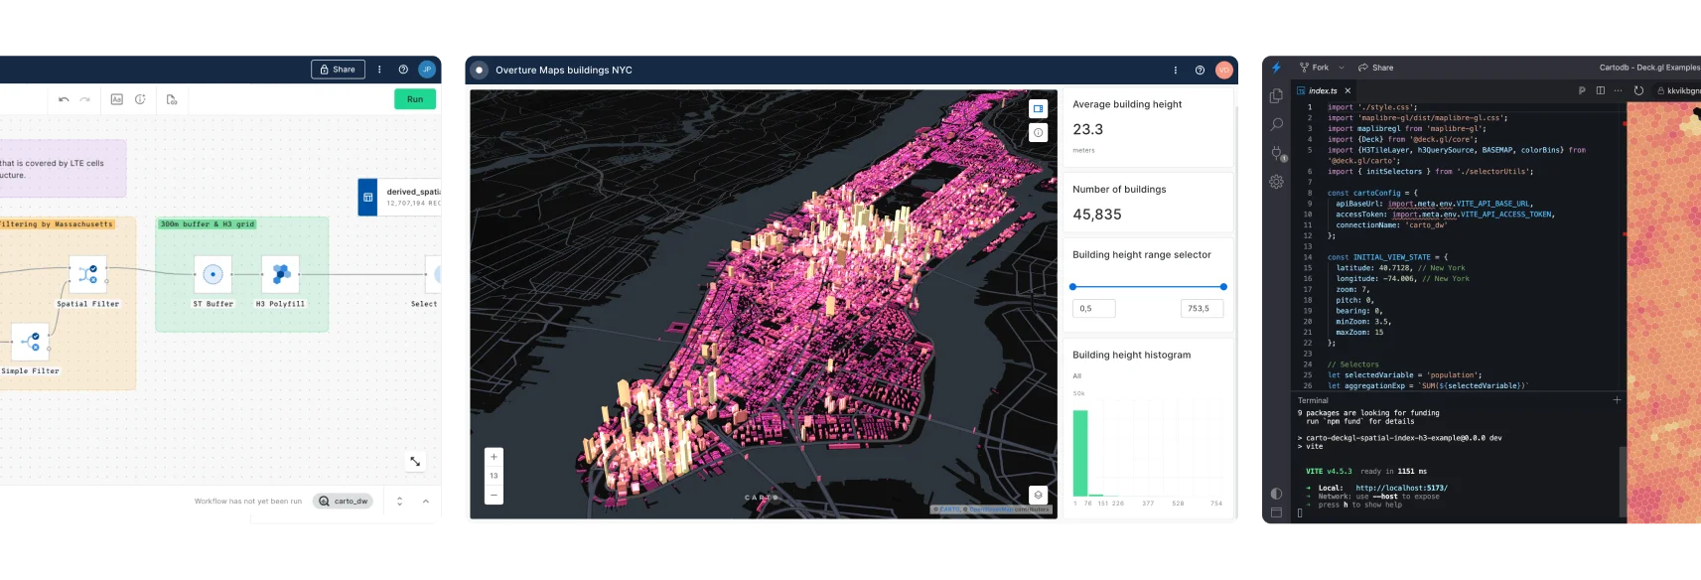The image size is (1701, 580).
Task: Open map info icon
Action: coord(1039,132)
